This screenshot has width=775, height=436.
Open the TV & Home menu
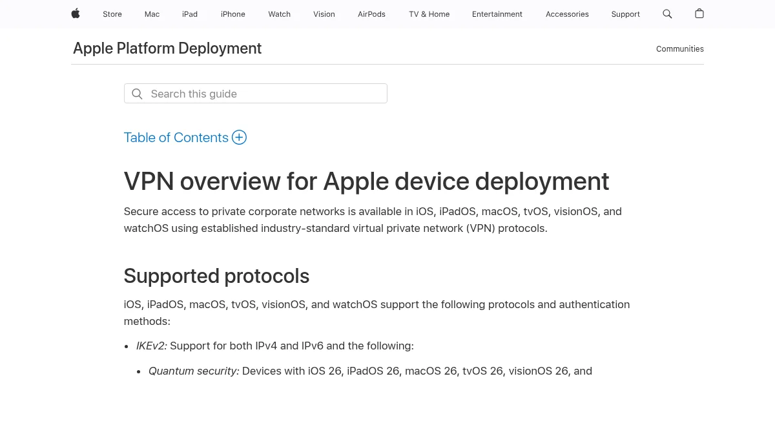point(429,14)
